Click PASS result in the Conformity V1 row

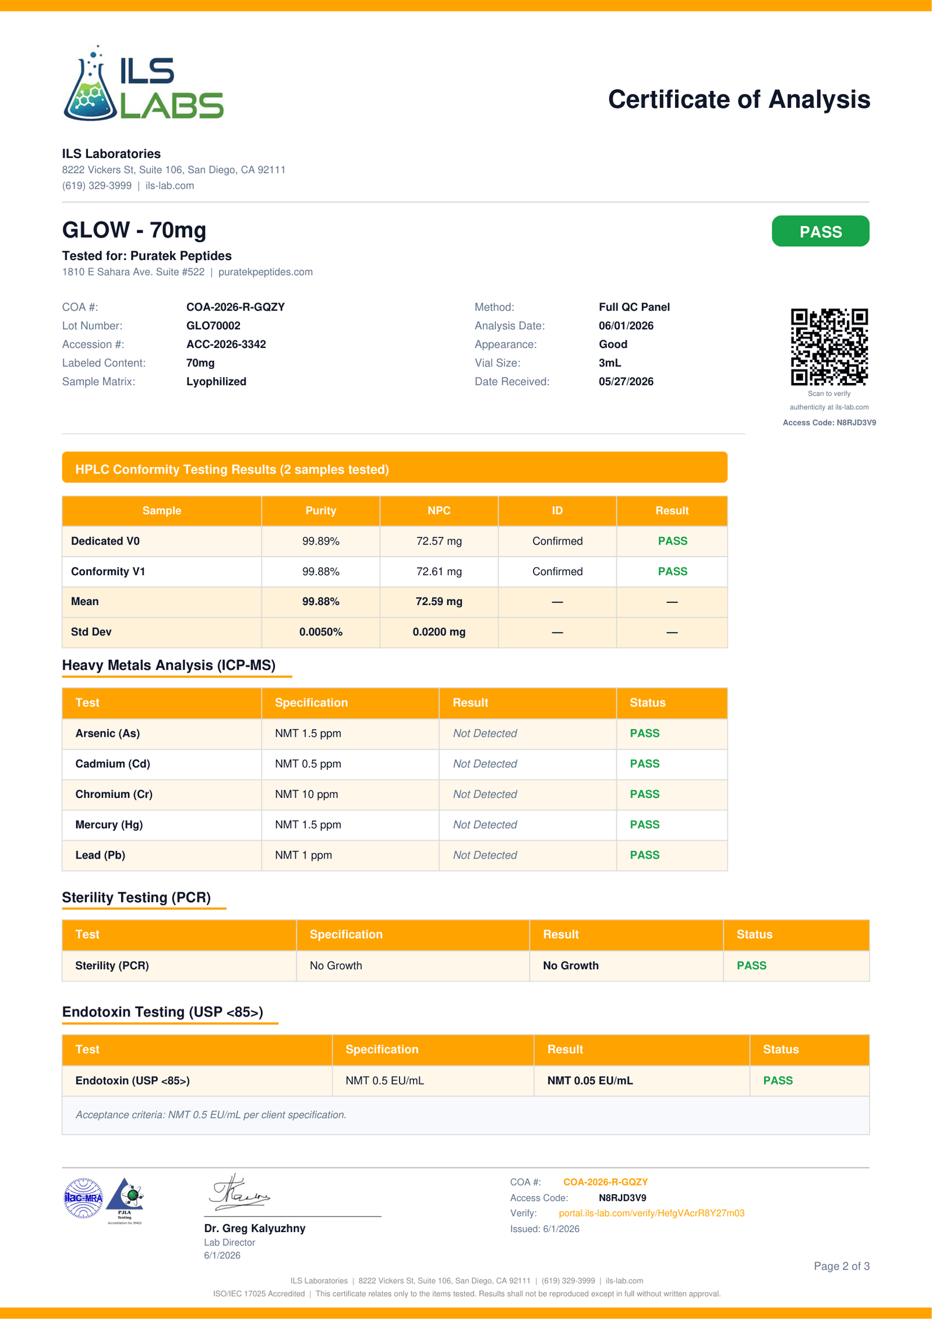[x=672, y=572]
